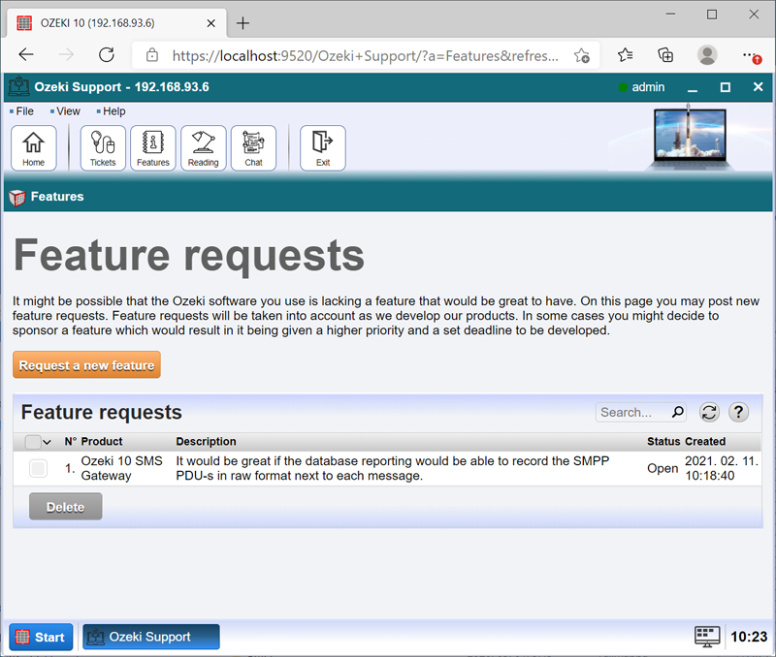Toggle the select-all checkbox in table header

pyautogui.click(x=33, y=442)
